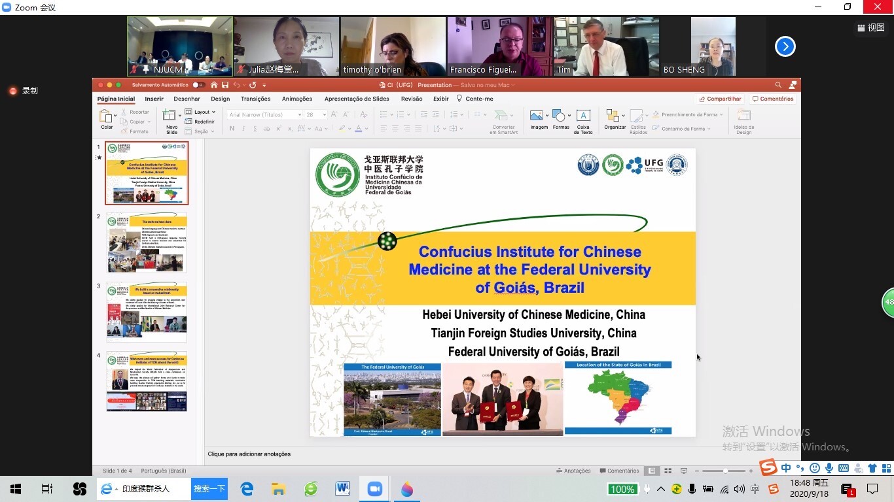Screen dimensions: 894x502
Task: Click the bulleted list icon
Action: (384, 114)
